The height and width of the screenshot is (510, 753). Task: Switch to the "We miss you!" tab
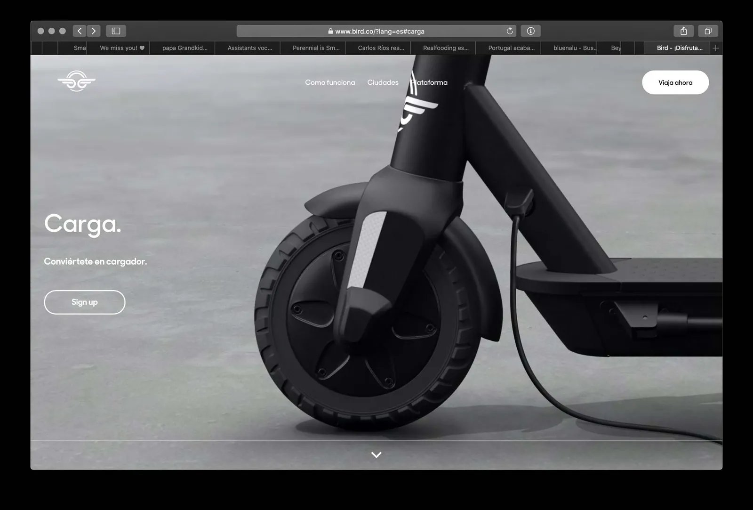click(118, 48)
